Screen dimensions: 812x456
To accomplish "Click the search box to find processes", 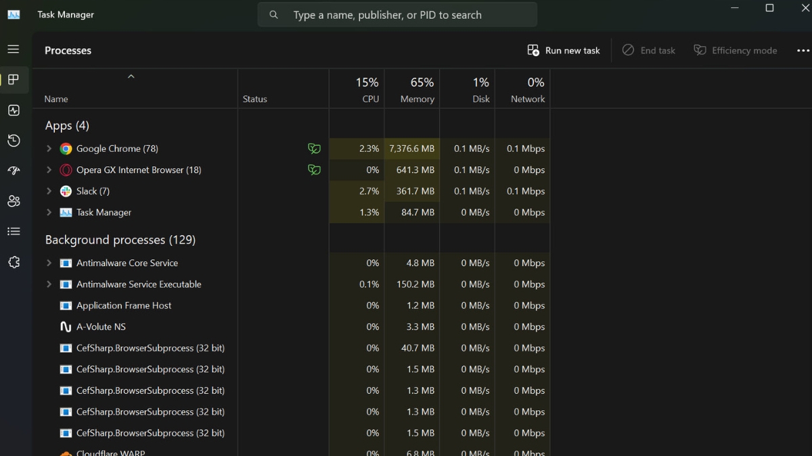I will (x=397, y=15).
